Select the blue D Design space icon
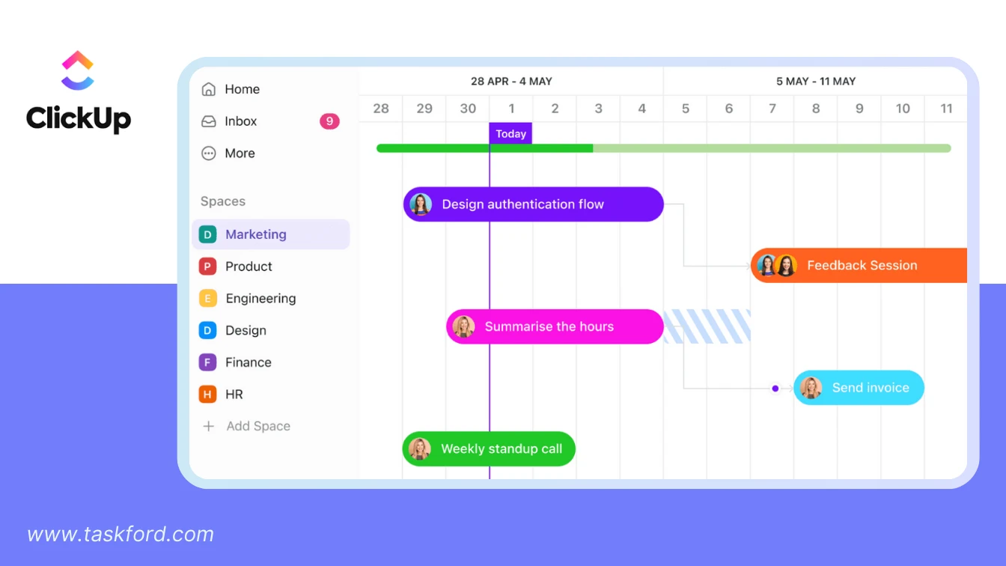The image size is (1006, 566). (x=207, y=330)
